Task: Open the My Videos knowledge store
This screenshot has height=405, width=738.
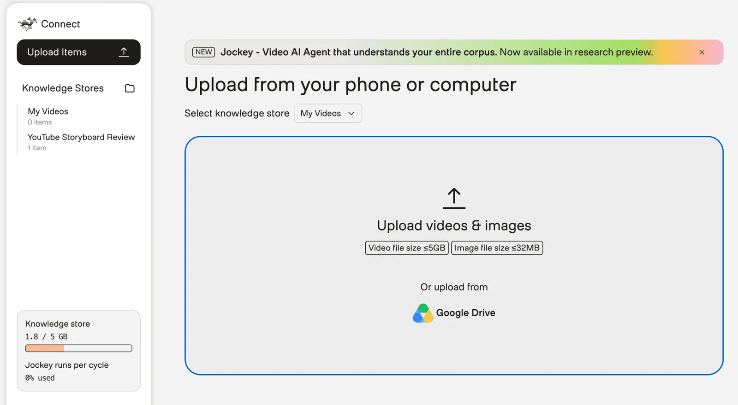Action: tap(48, 111)
